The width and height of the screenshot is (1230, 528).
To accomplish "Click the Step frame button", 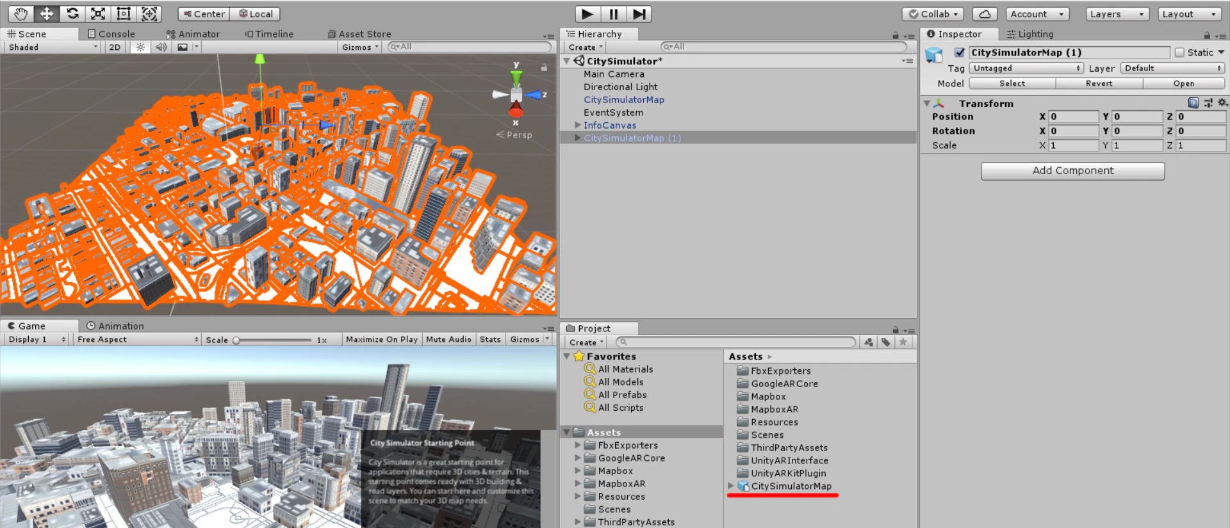I will pos(639,13).
